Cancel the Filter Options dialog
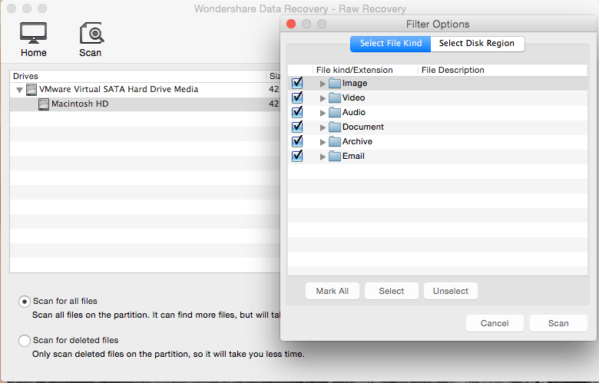599x383 pixels. 495,323
